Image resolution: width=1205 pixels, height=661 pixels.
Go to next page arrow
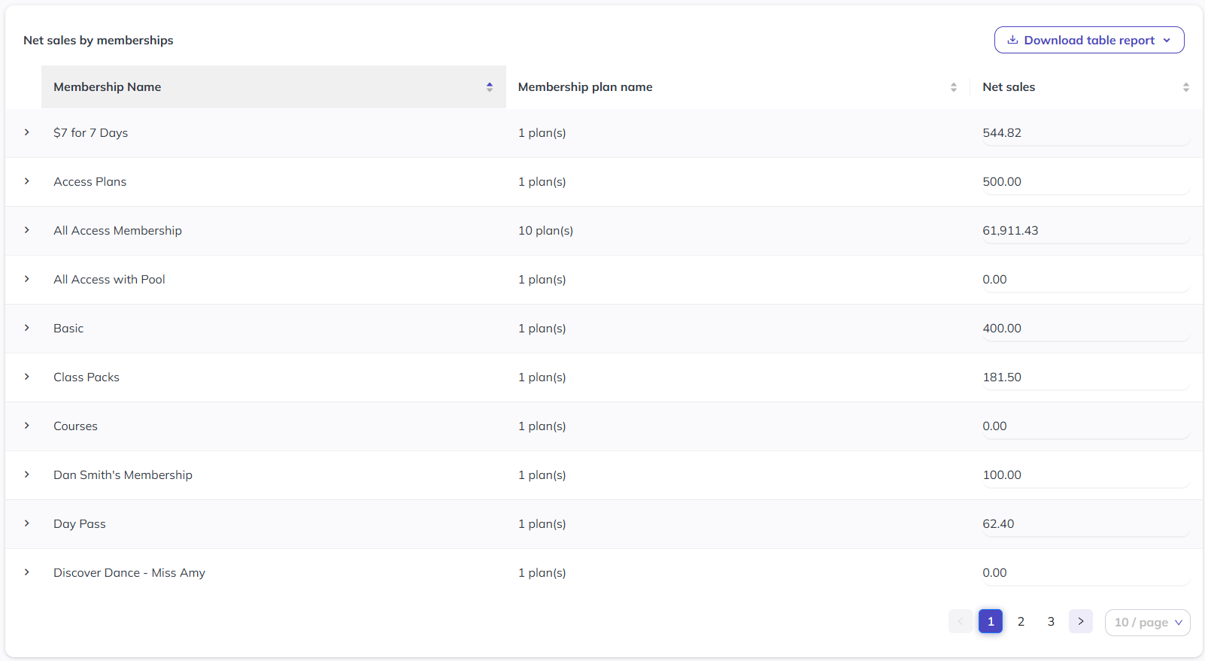tap(1081, 621)
